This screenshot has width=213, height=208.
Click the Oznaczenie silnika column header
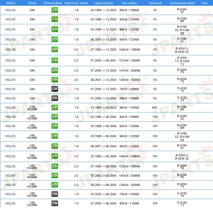coord(182,3)
